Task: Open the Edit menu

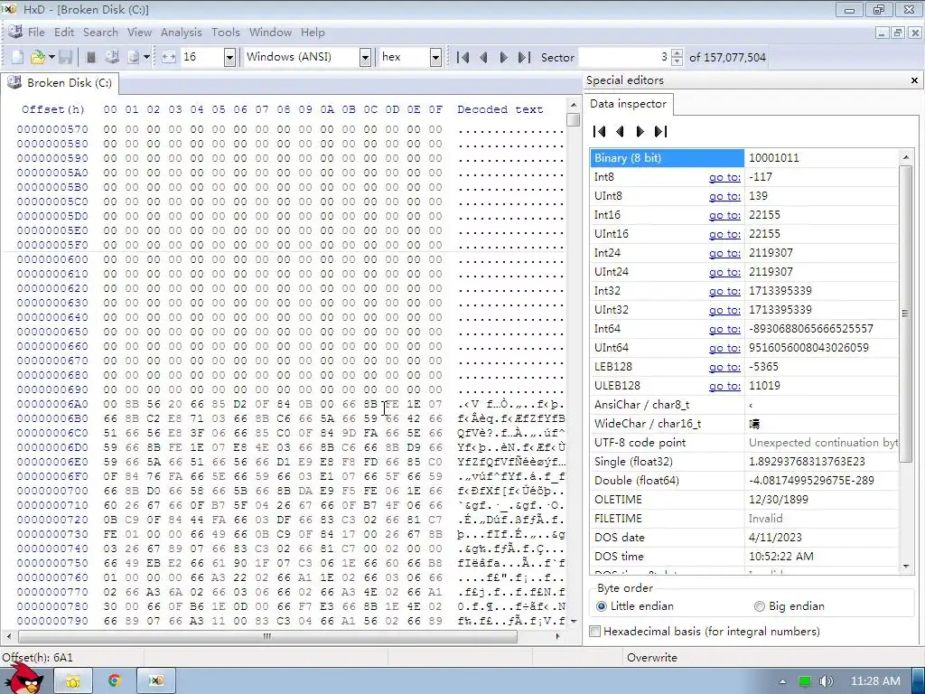Action: (x=64, y=33)
